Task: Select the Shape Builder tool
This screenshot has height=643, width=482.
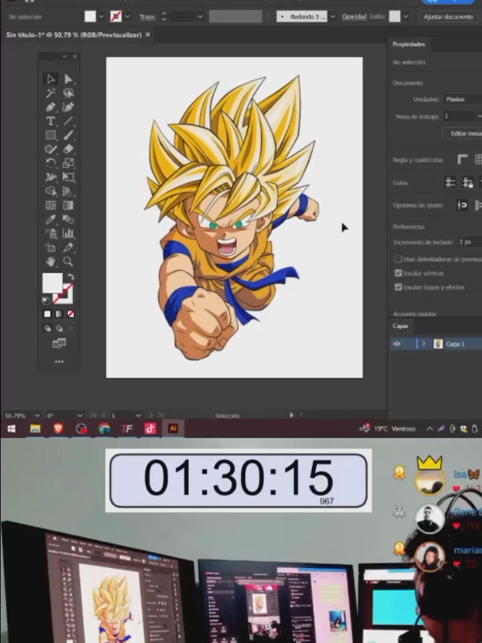Action: (50, 191)
